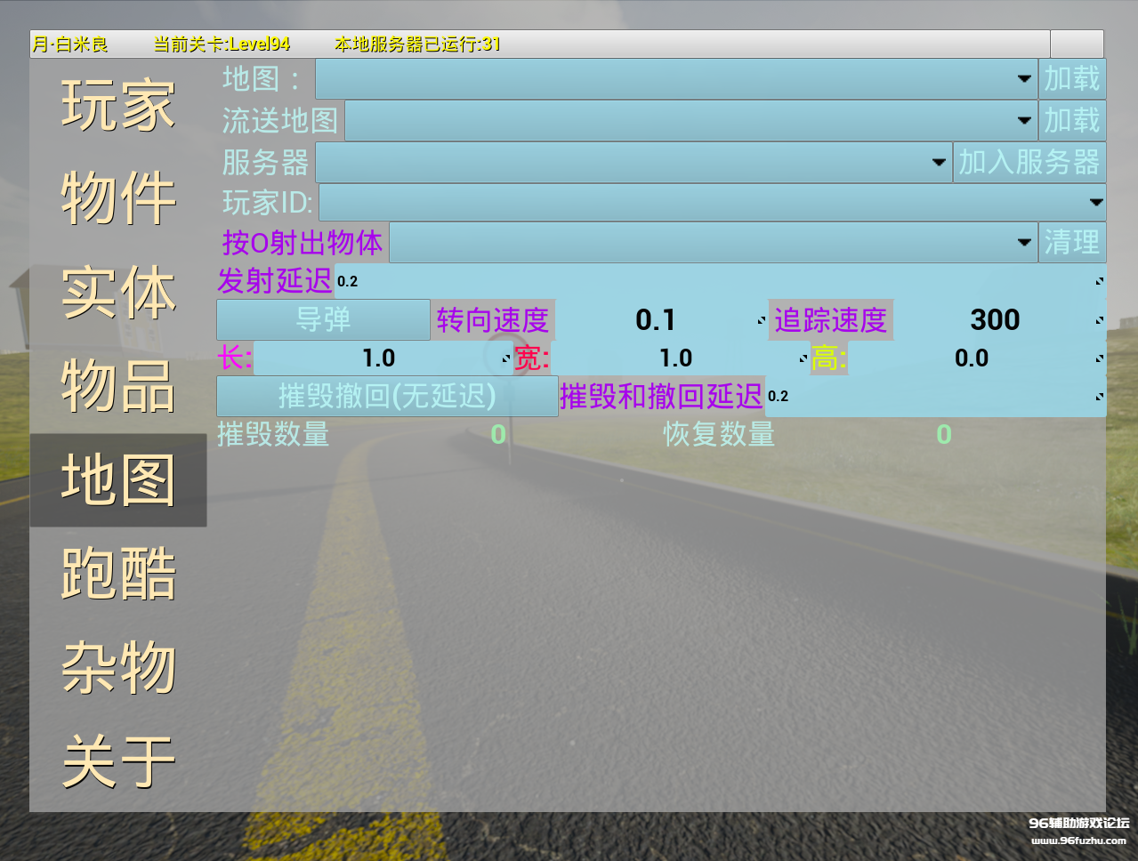Click the 加入服务器 button

(1029, 162)
